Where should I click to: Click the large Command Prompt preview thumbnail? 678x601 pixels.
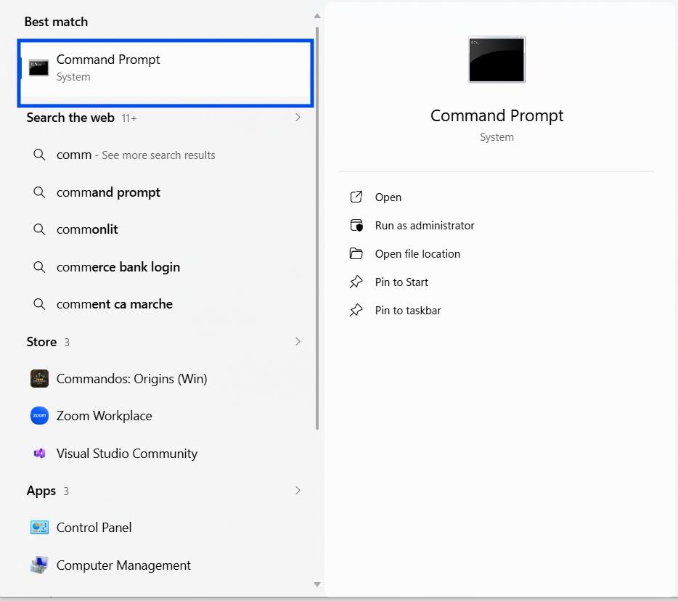(497, 60)
